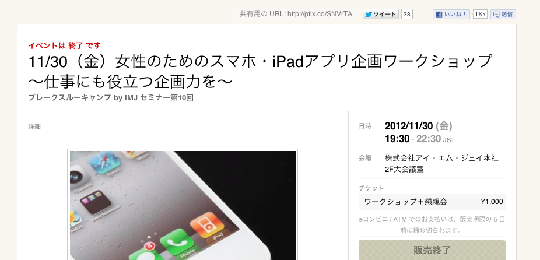The width and height of the screenshot is (540, 260).
Task: Like the event with the いいね！ button
Action: click(451, 15)
